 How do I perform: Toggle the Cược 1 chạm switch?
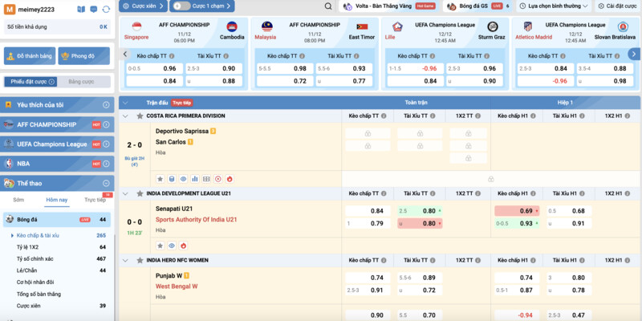pyautogui.click(x=180, y=6)
